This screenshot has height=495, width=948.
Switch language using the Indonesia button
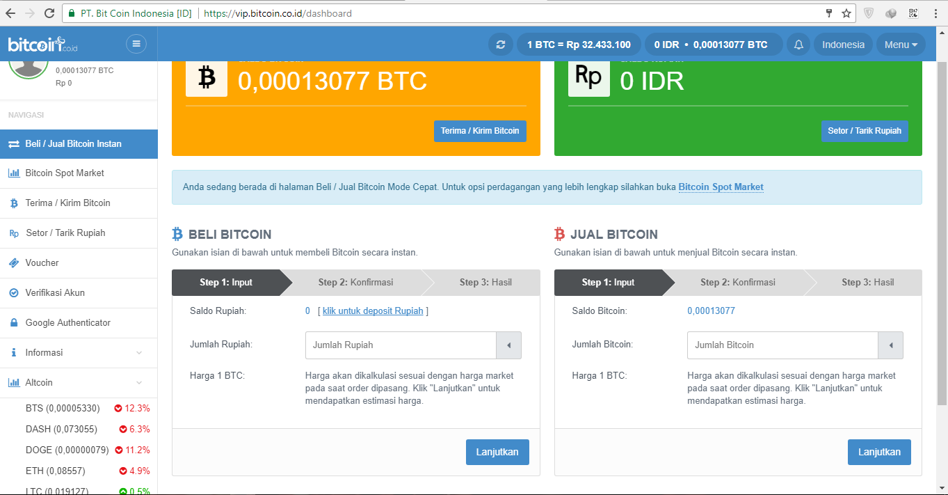(843, 45)
